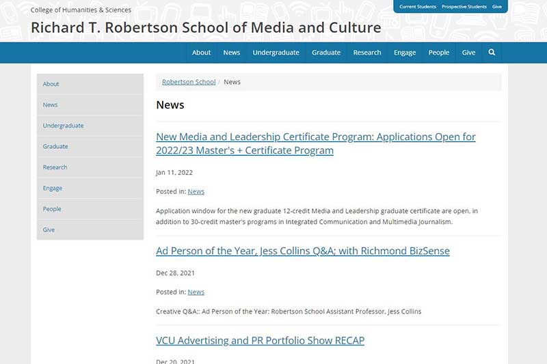The width and height of the screenshot is (547, 364).
Task: Open the VCU Advertising and PR Portfolio Show RECAP article
Action: click(x=261, y=340)
